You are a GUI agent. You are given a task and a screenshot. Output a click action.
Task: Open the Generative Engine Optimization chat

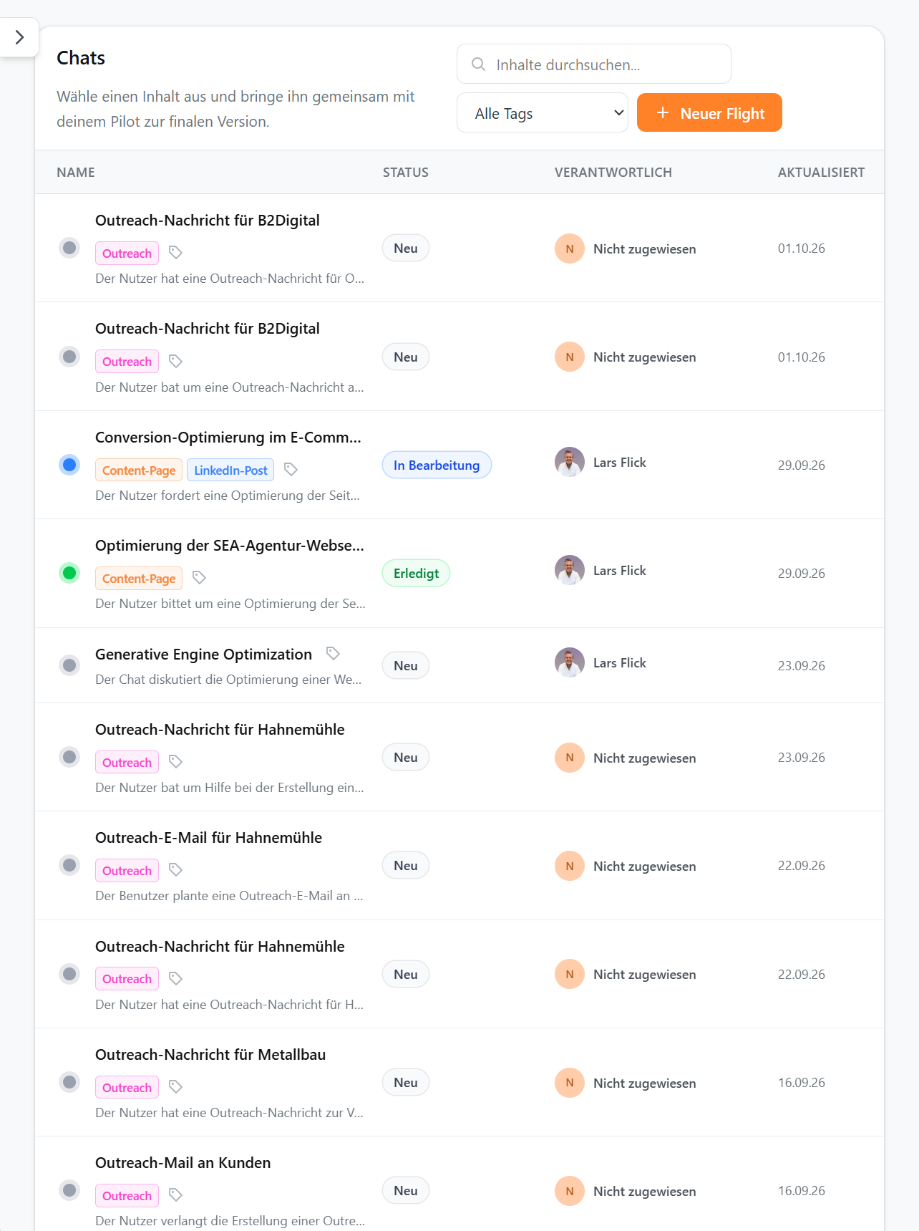(x=203, y=655)
